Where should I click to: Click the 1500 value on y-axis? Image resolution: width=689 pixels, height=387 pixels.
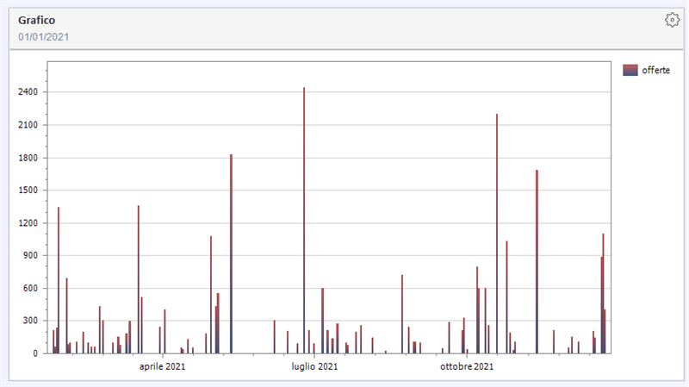click(28, 190)
